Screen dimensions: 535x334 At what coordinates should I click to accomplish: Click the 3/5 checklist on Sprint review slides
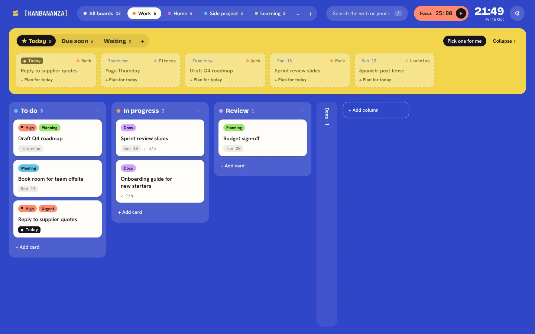(x=150, y=148)
